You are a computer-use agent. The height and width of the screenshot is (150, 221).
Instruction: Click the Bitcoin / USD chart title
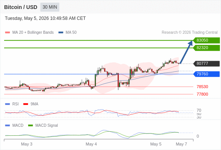coord(21,7)
